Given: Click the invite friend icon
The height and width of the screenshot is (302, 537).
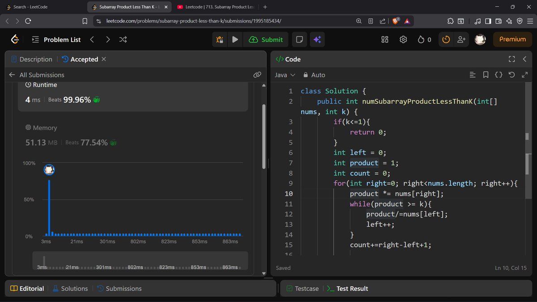Looking at the screenshot, I should [x=461, y=39].
